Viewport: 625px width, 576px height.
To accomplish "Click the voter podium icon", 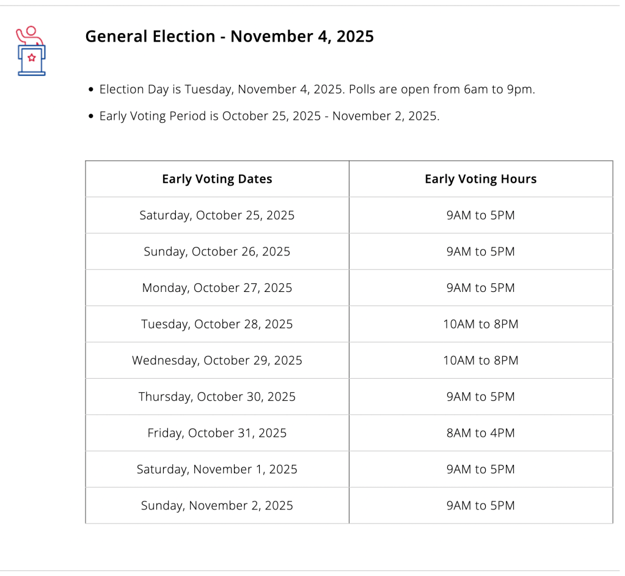I will tap(32, 51).
